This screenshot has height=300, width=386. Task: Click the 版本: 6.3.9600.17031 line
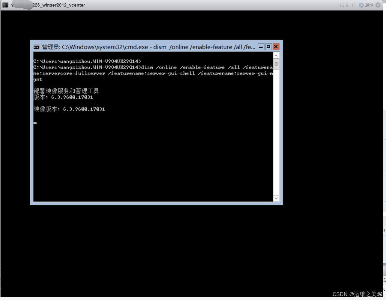[63, 97]
